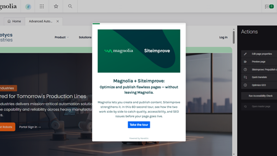This screenshot has width=277, height=156.
Task: Click the Siteimprove Prepublish check icon
Action: pyautogui.click(x=245, y=69)
